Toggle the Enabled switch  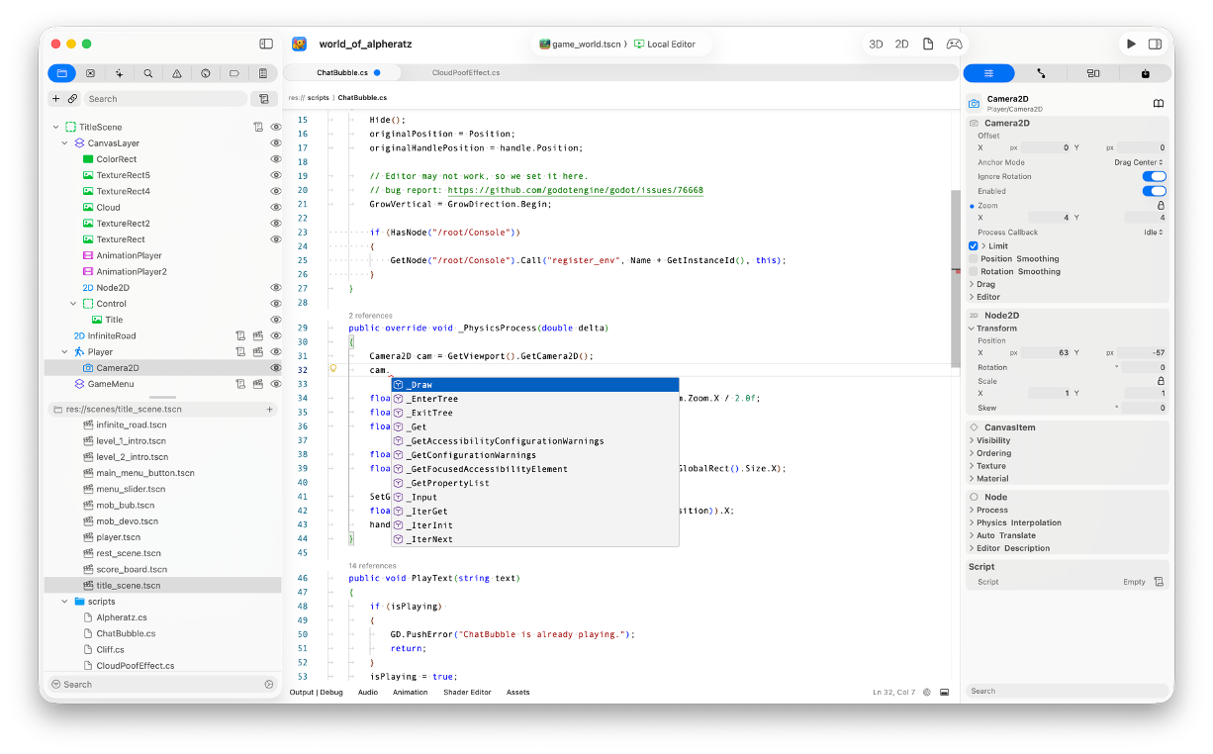(1154, 191)
